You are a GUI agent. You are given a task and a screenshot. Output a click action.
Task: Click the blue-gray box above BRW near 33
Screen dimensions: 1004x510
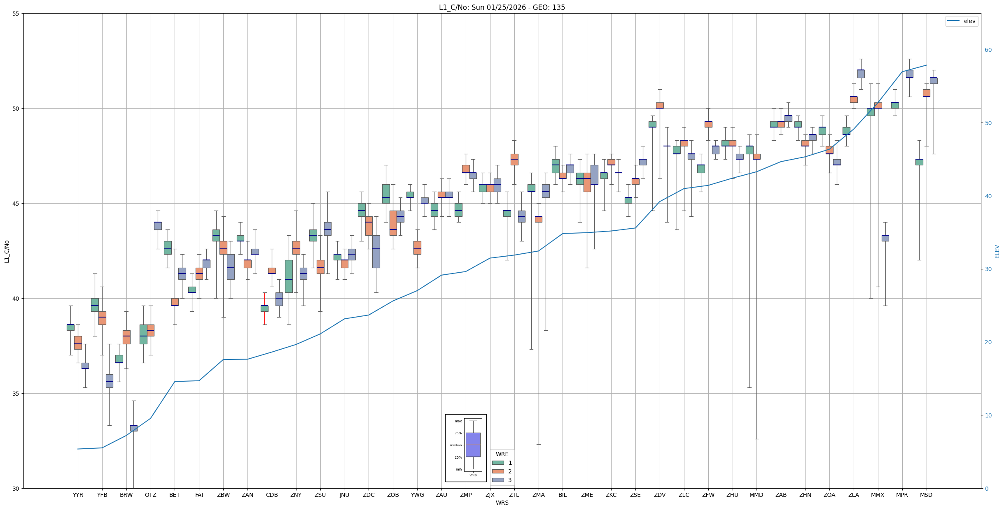coord(133,428)
